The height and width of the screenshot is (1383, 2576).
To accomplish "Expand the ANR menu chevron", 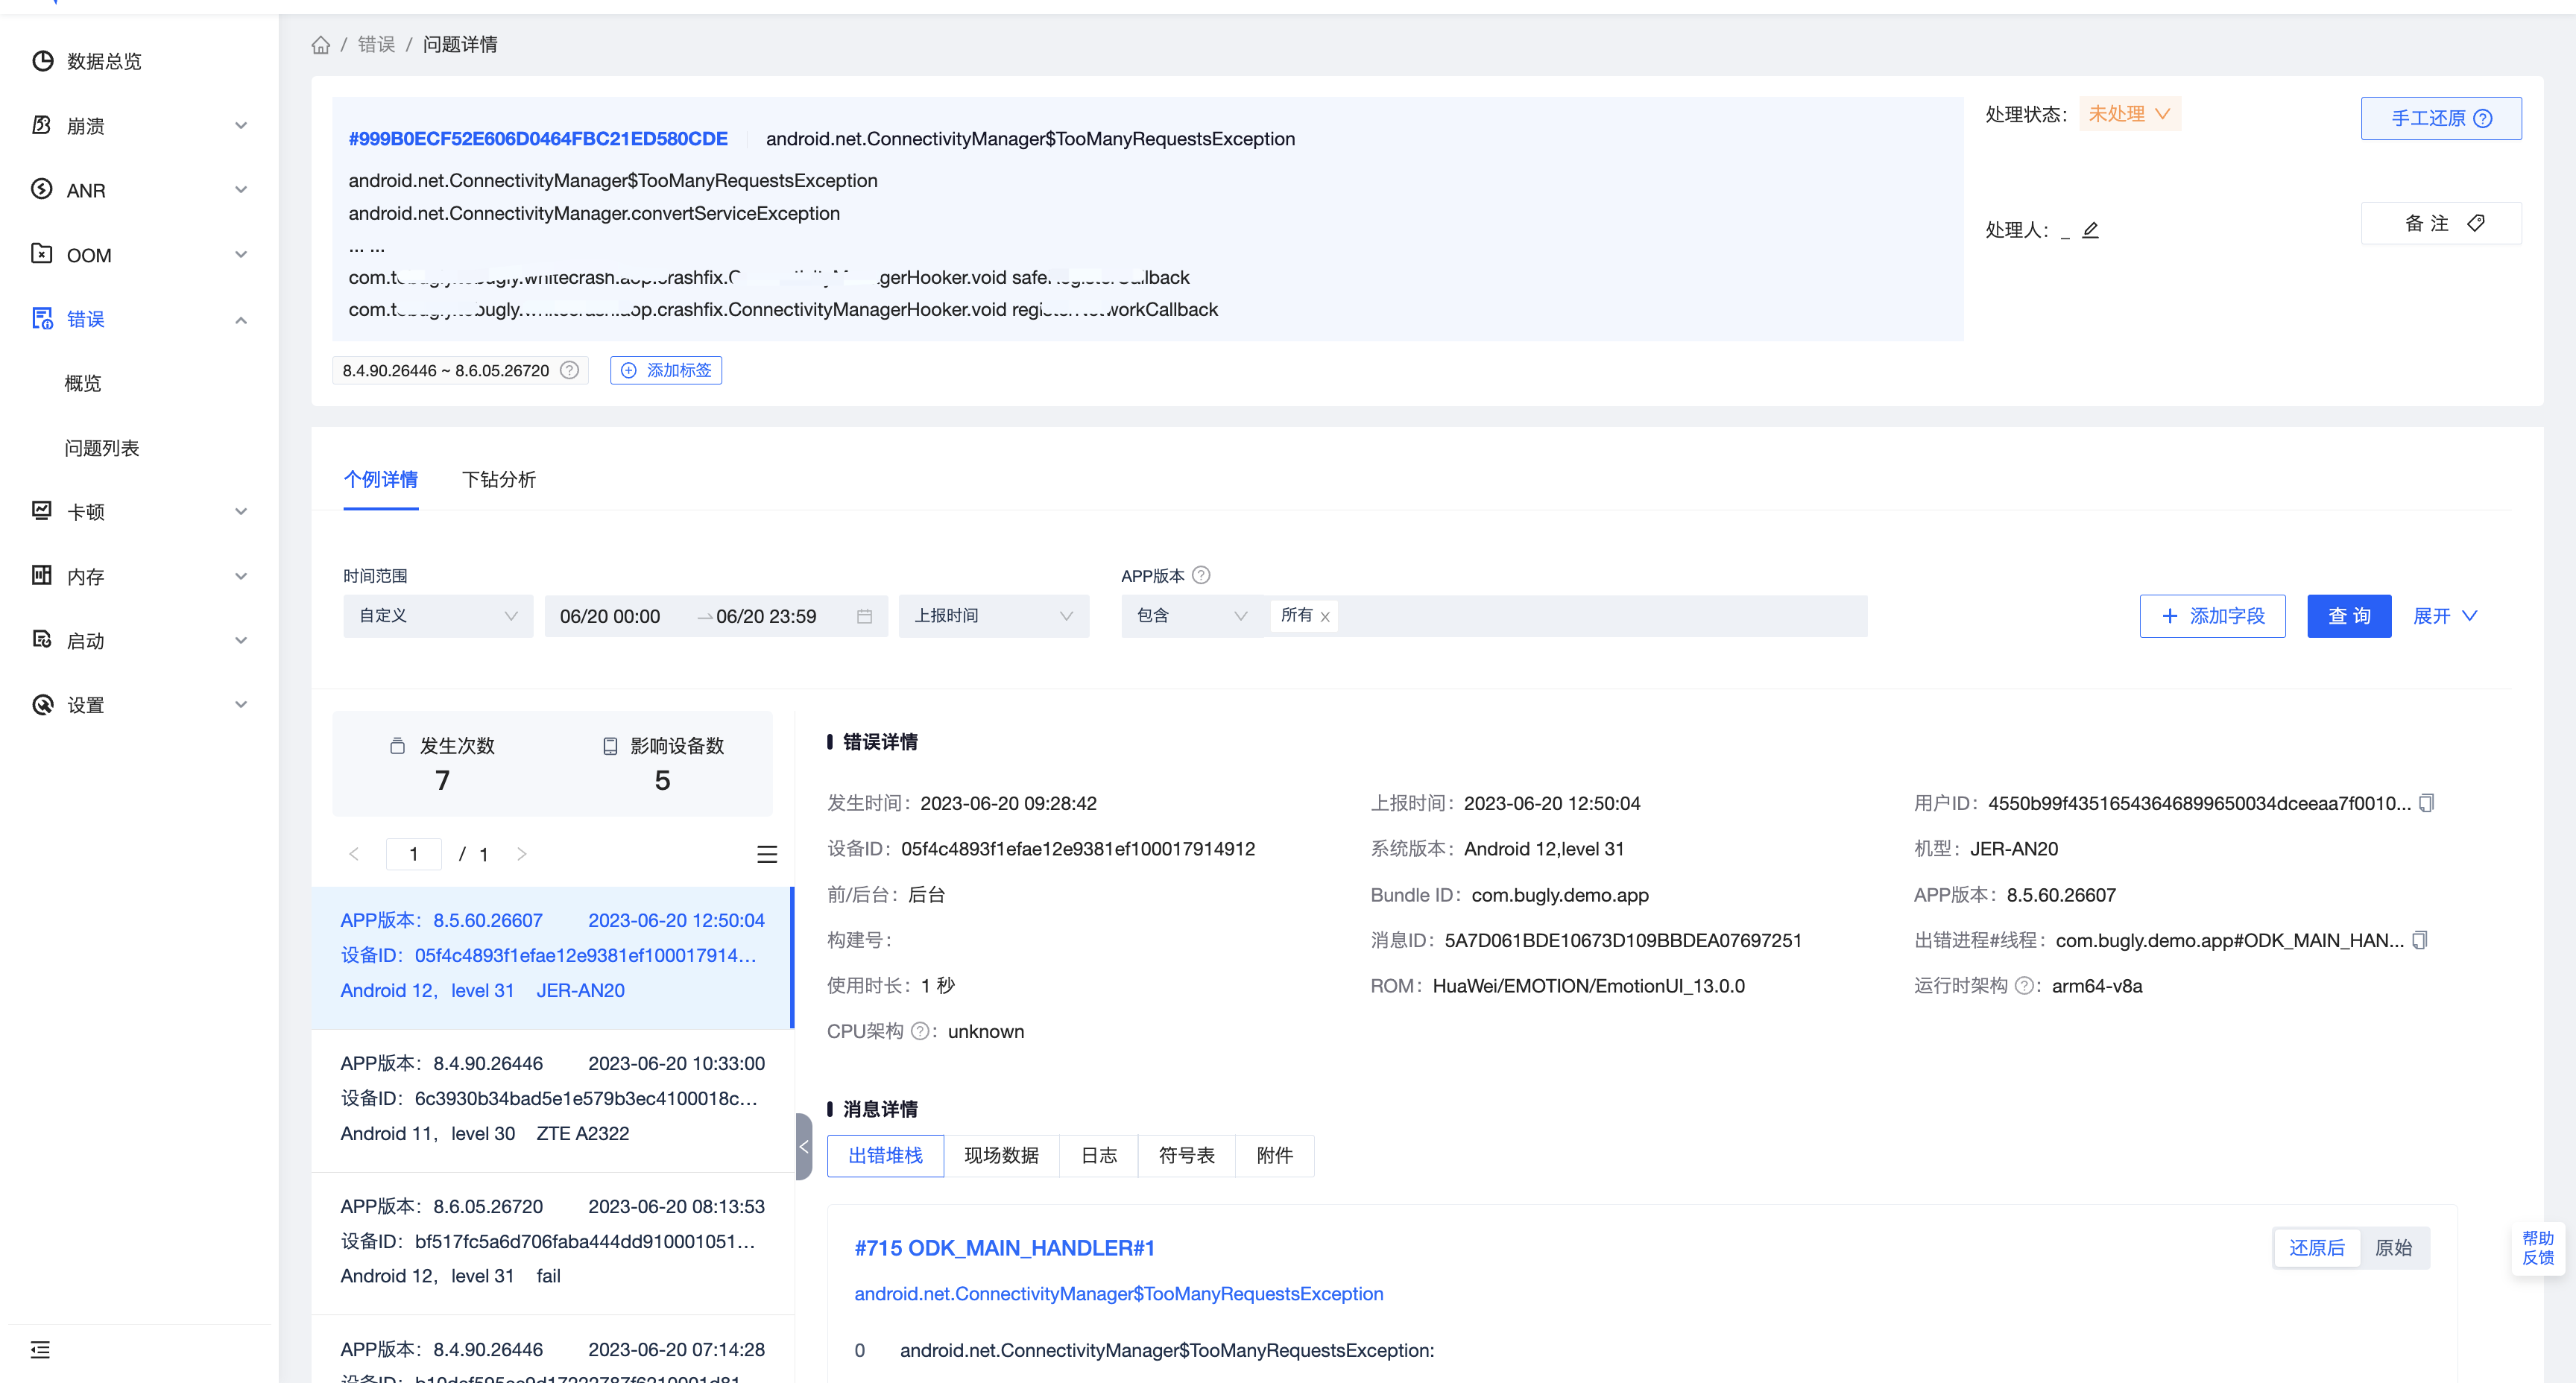I will (241, 190).
